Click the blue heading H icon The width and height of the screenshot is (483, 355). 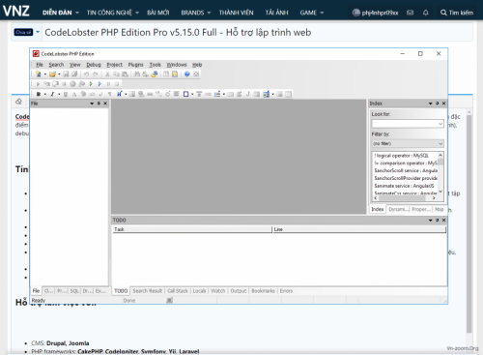120,94
